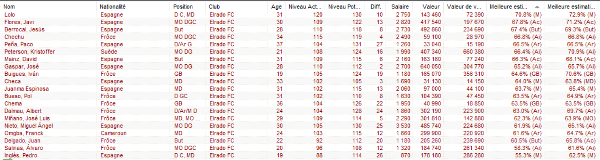Click the Niveau Act... column header
Viewport: 600px width, 160px height.
click(305, 7)
